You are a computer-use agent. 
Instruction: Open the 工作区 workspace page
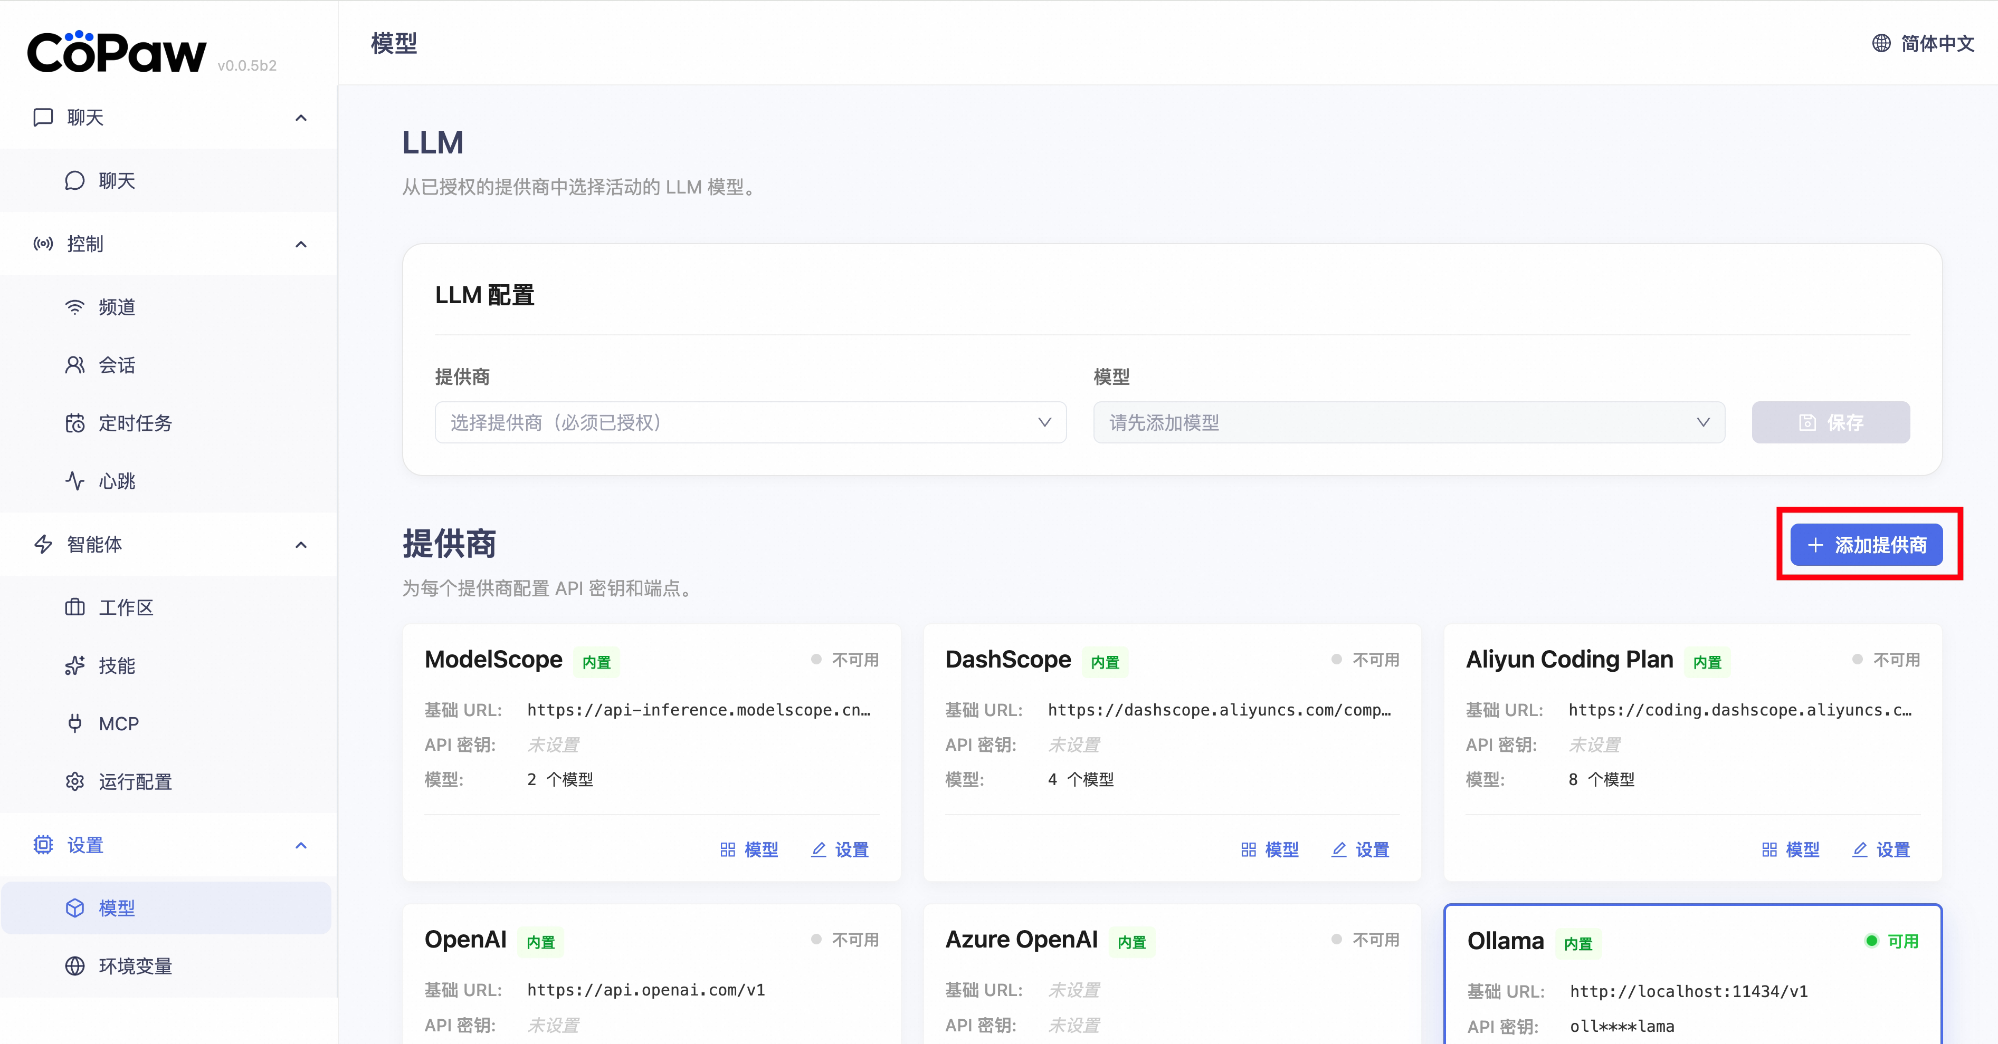126,607
